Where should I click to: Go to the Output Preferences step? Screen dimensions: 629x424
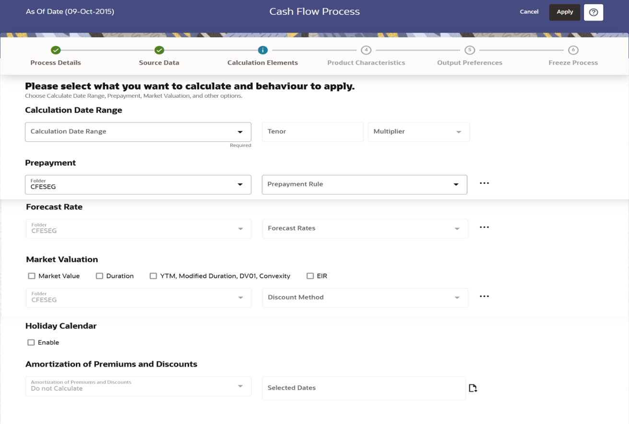pyautogui.click(x=469, y=50)
